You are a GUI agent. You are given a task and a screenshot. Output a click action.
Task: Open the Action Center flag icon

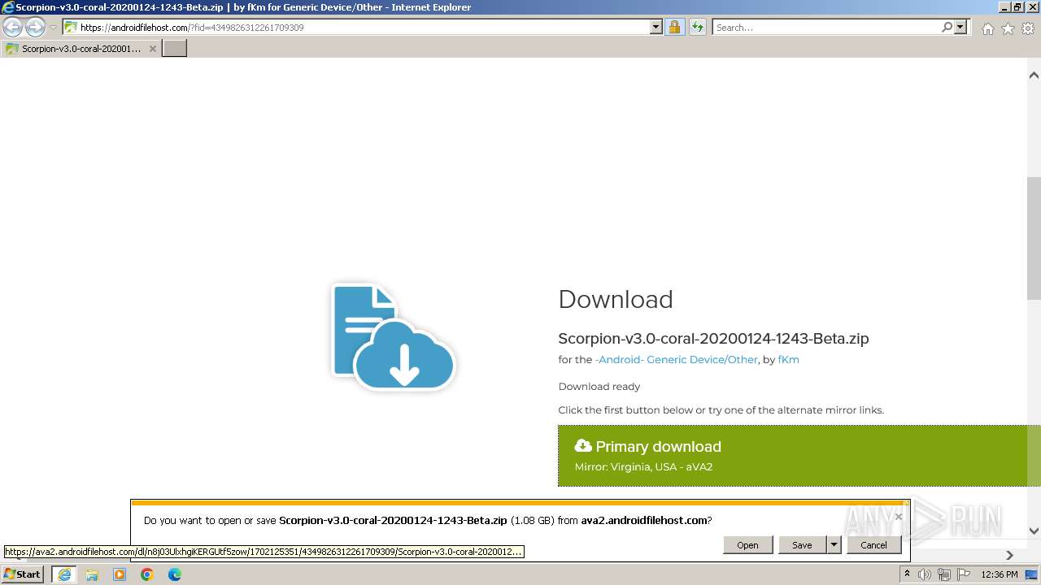pyautogui.click(x=964, y=574)
